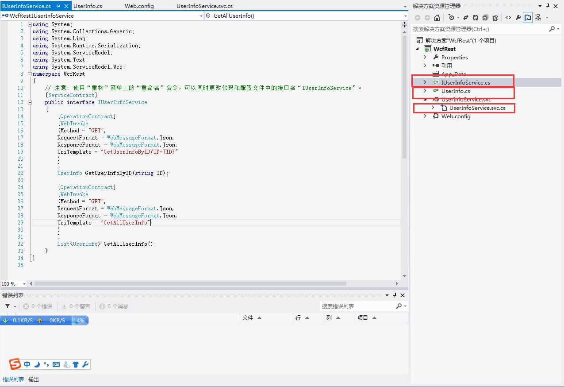Collapse the interface outline at line 12

click(30, 102)
